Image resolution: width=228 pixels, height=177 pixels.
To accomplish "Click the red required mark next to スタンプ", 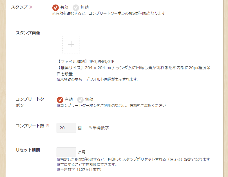I will click(31, 7).
